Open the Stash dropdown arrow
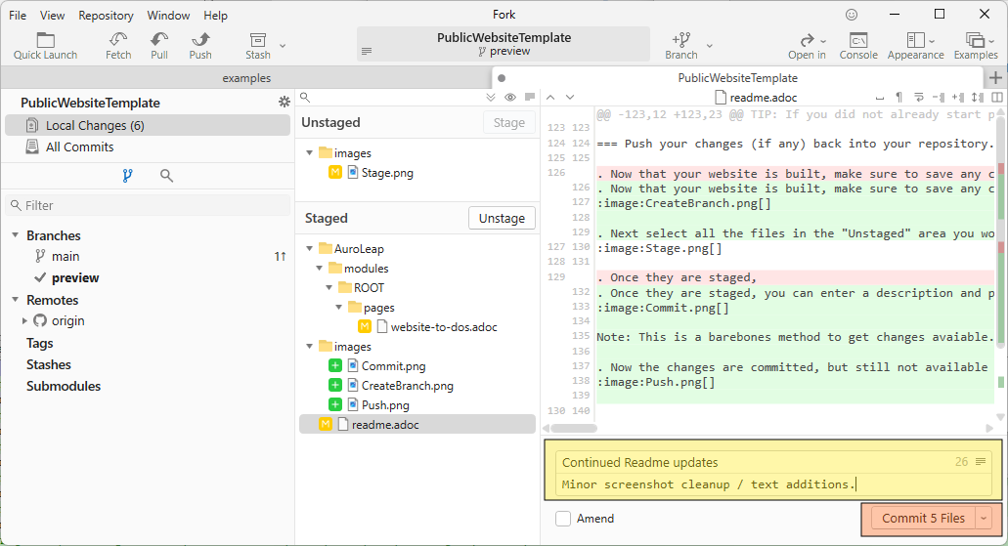1008x546 pixels. click(x=283, y=45)
